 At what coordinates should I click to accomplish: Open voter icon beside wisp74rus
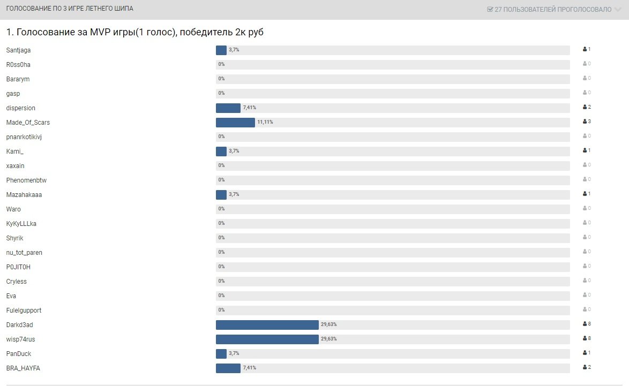coord(585,338)
